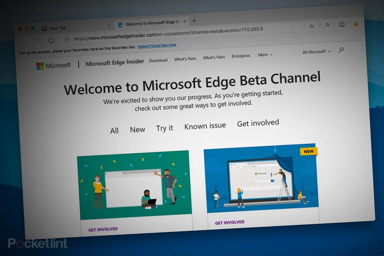Click the address bar URL
This screenshot has width=384, height=256.
(x=168, y=34)
